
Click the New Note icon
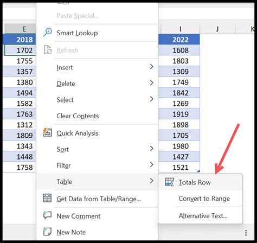pos(47,232)
